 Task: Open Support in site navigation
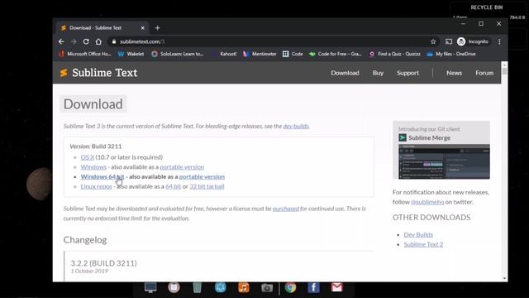pyautogui.click(x=407, y=73)
